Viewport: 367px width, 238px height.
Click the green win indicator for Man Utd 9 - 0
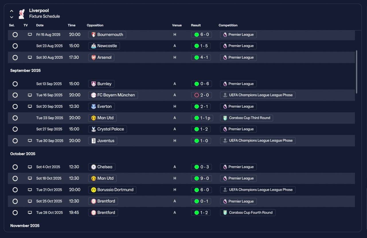pos(197,178)
